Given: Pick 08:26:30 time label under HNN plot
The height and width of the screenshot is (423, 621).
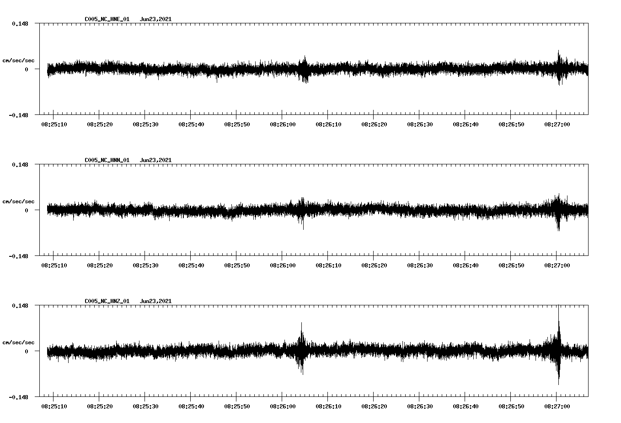Looking at the screenshot, I should (x=420, y=265).
